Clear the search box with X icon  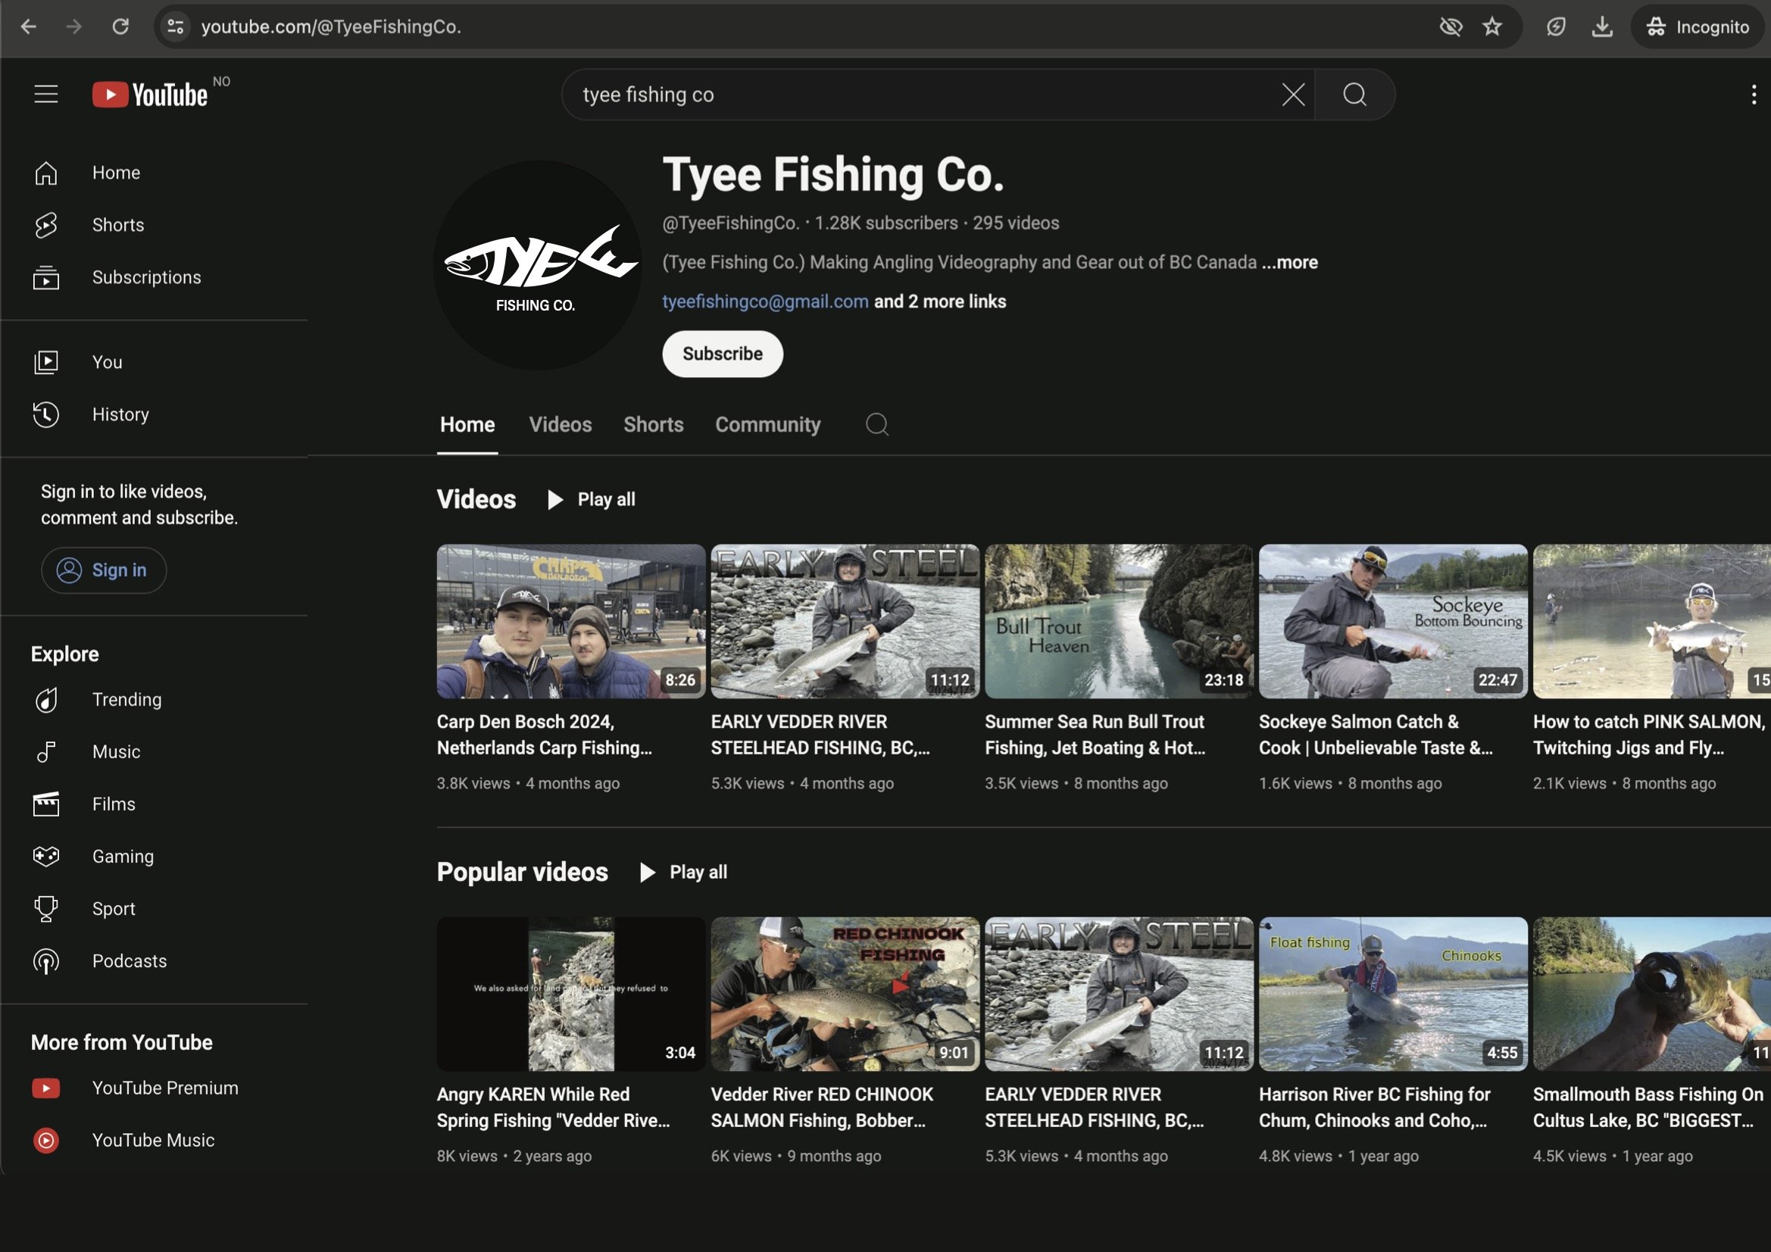pos(1293,94)
